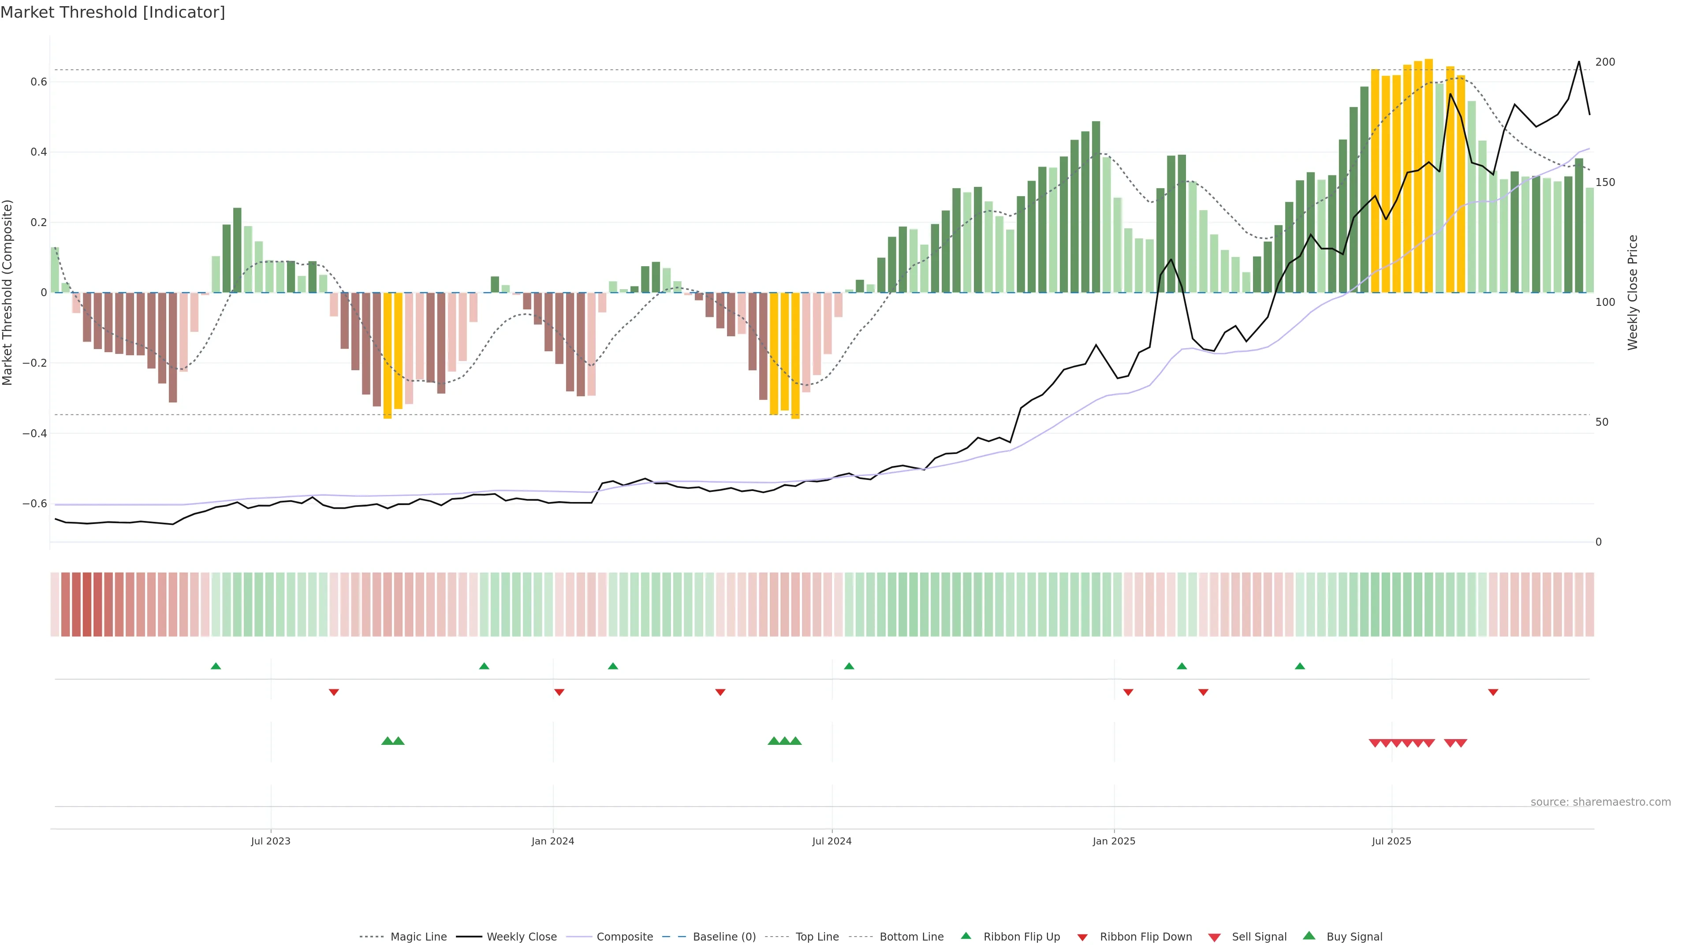Hide the Composite series via its legend entry

pos(624,937)
